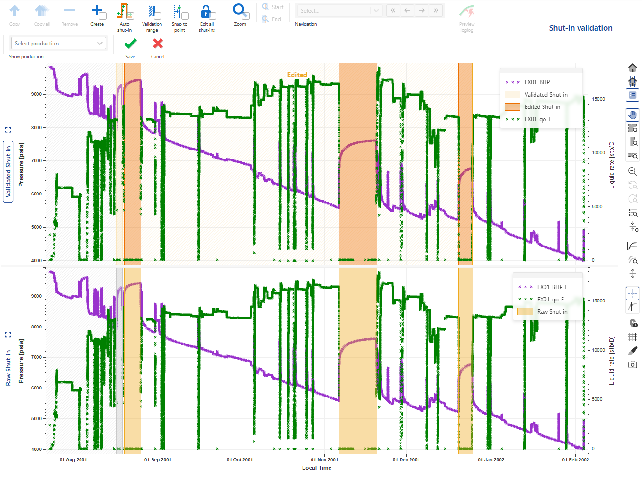Select the Validation range tool
The width and height of the screenshot is (642, 477).
[152, 11]
